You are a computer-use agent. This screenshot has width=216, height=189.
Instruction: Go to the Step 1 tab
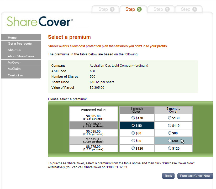(106, 9)
